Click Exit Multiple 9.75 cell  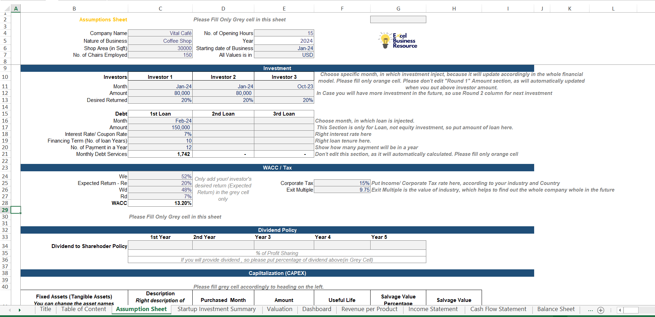point(342,190)
